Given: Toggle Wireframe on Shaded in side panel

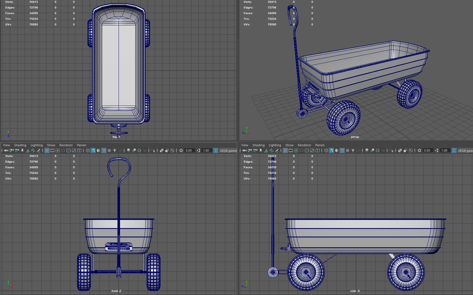Looking at the screenshot, I should 342,150.
